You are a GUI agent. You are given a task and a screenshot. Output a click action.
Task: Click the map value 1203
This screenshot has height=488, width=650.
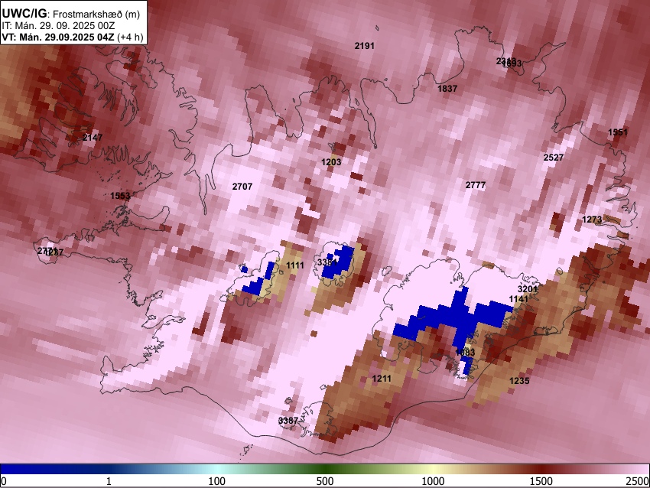[x=331, y=162]
